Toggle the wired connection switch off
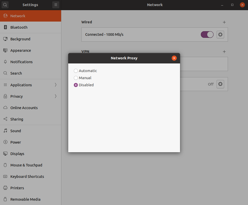 pos(207,35)
